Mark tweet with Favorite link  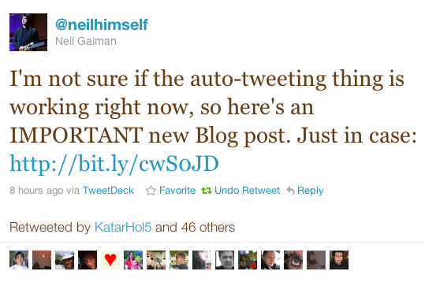coord(177,191)
